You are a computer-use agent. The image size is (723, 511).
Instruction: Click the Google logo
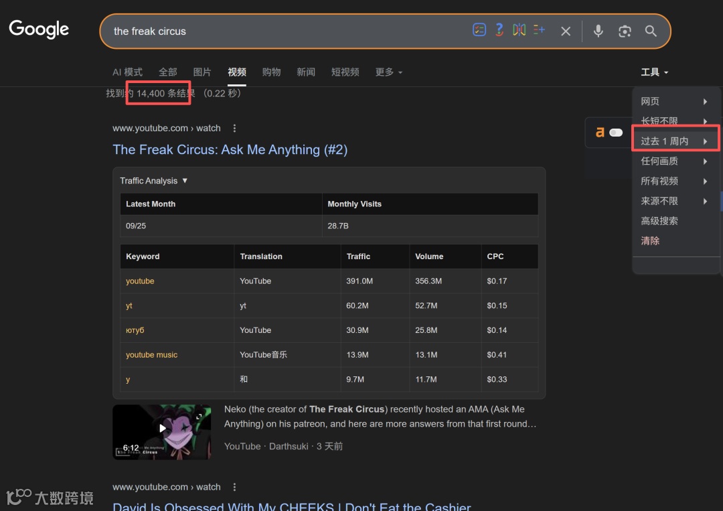(39, 29)
